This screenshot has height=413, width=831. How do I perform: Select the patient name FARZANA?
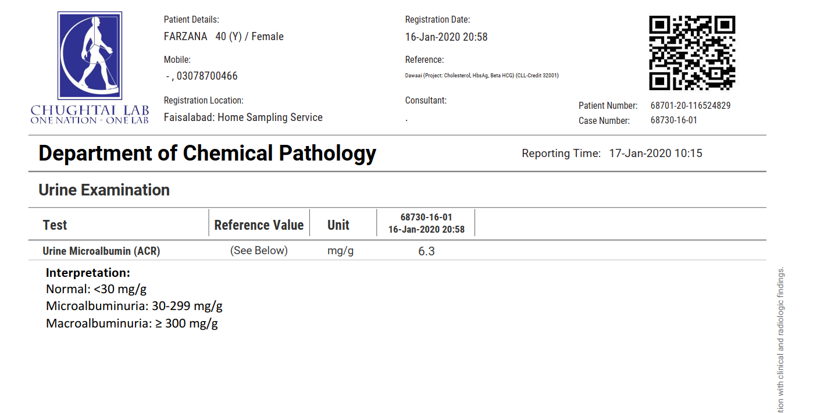click(186, 37)
